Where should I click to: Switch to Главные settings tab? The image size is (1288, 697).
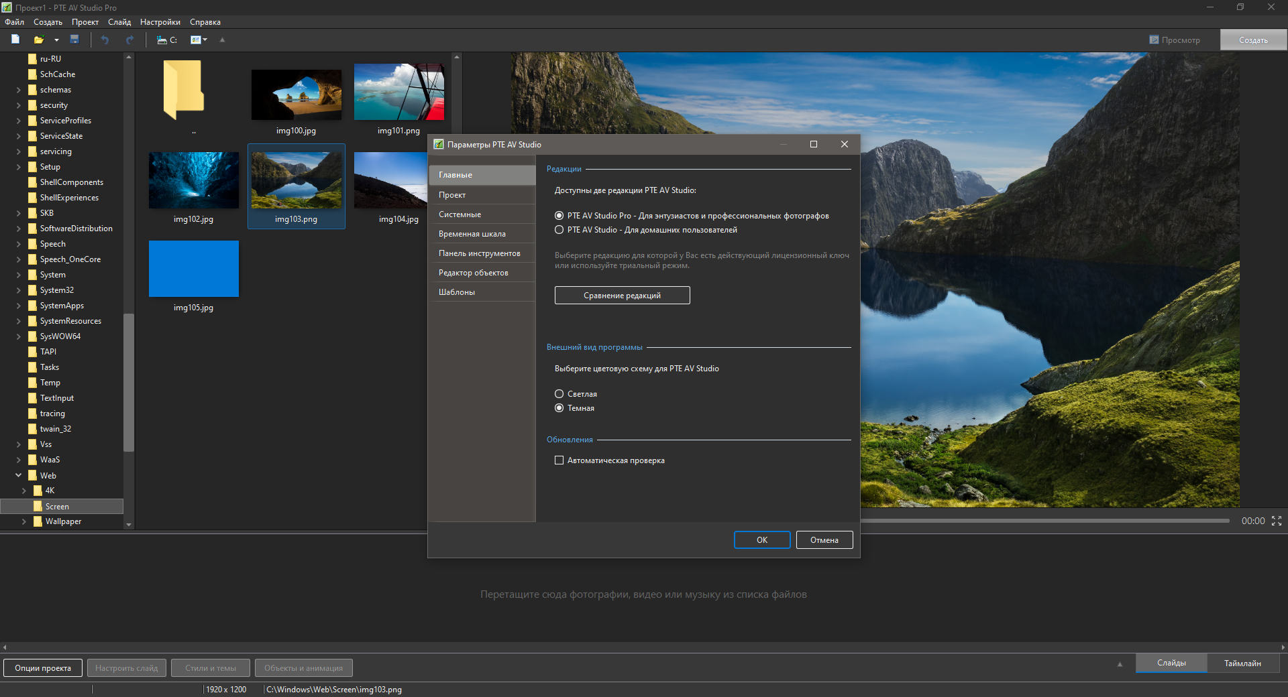(482, 175)
